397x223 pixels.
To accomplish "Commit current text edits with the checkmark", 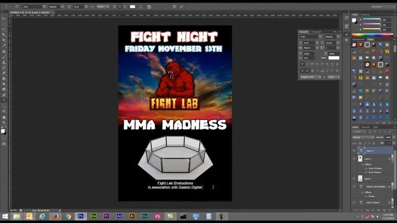I will [x=181, y=7].
